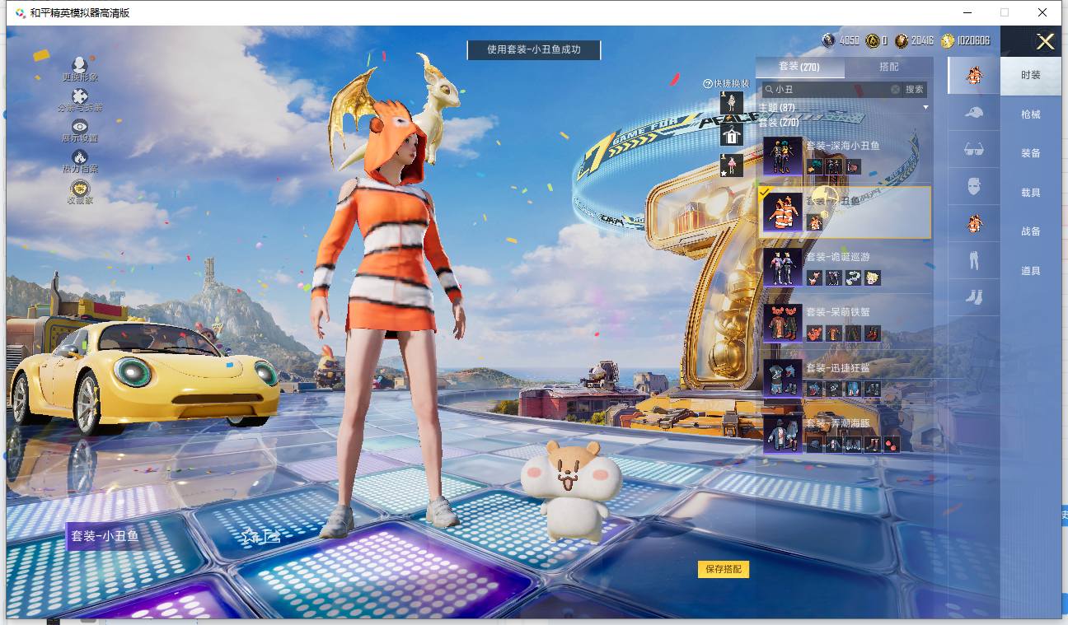Switch to the 套装(270) tab
1068x625 pixels.
[x=799, y=67]
